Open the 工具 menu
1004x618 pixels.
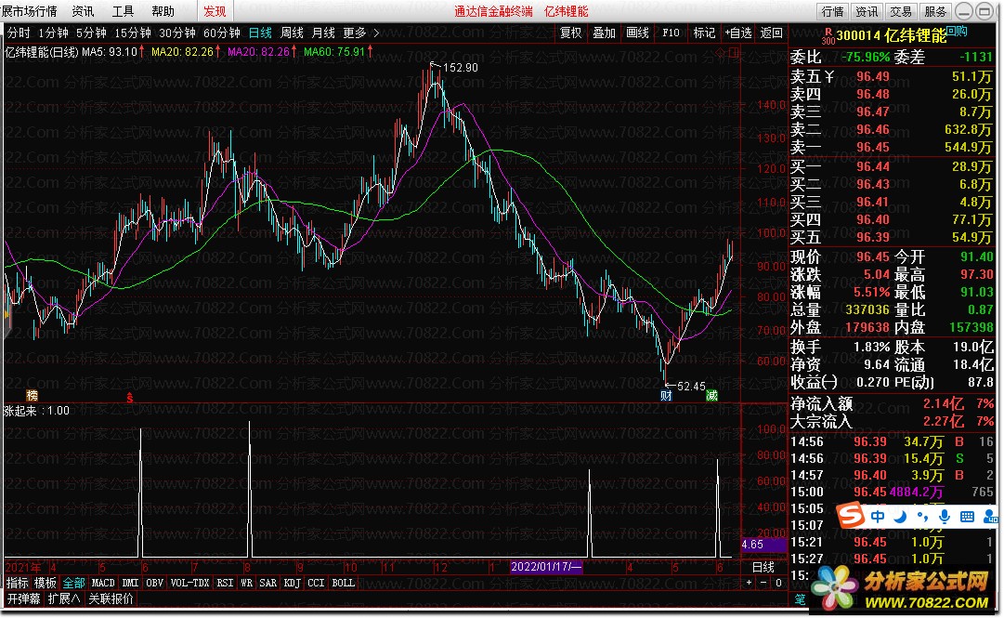point(123,11)
